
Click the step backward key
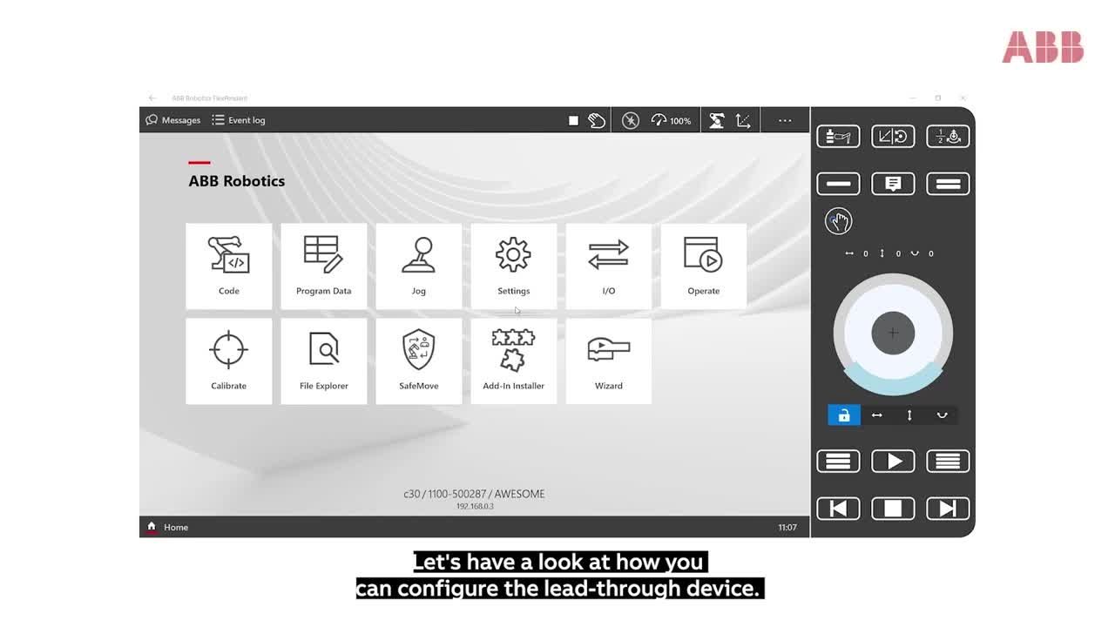click(x=838, y=509)
